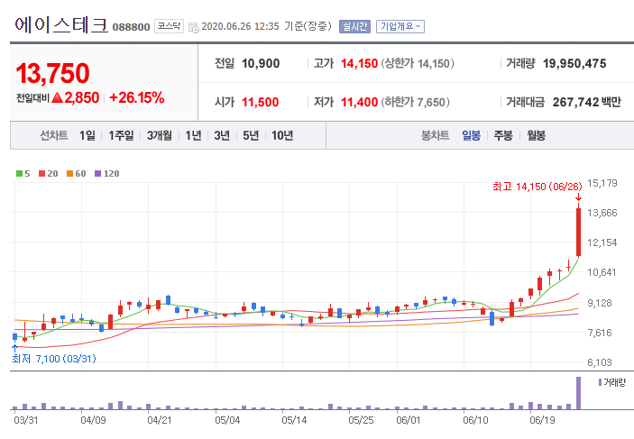Click the 에이스테크 stock name link
The width and height of the screenshot is (634, 439).
point(61,25)
